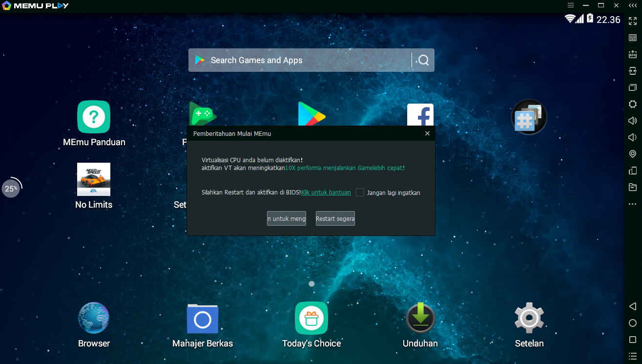Click the 25% circular progress indicator

[11, 188]
